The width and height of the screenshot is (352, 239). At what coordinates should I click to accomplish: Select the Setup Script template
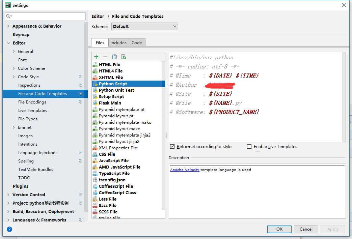[x=111, y=97]
